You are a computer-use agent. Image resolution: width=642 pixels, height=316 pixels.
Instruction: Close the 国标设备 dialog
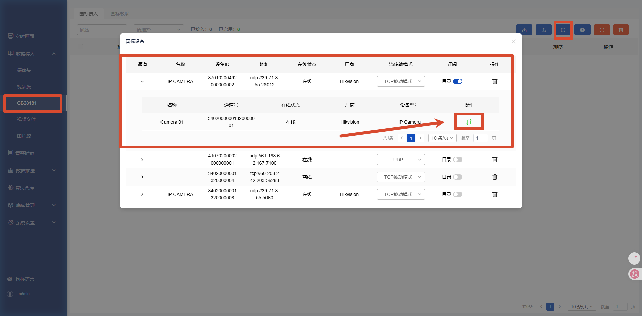514,41
